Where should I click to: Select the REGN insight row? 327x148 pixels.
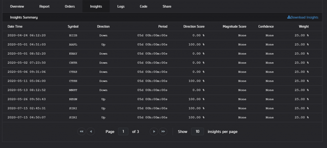pyautogui.click(x=162, y=99)
